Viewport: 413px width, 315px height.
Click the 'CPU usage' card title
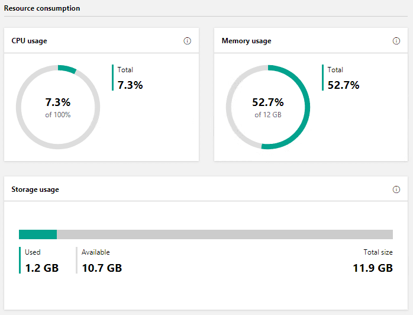coord(29,41)
